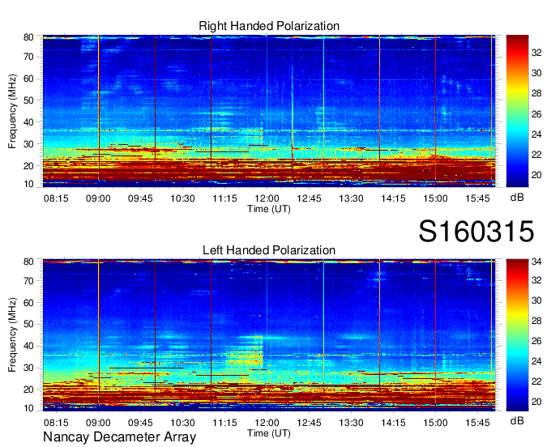Image resolution: width=551 pixels, height=447 pixels.
Task: Click 70 MHz tick on upper frequency axis
Action: tap(28, 57)
